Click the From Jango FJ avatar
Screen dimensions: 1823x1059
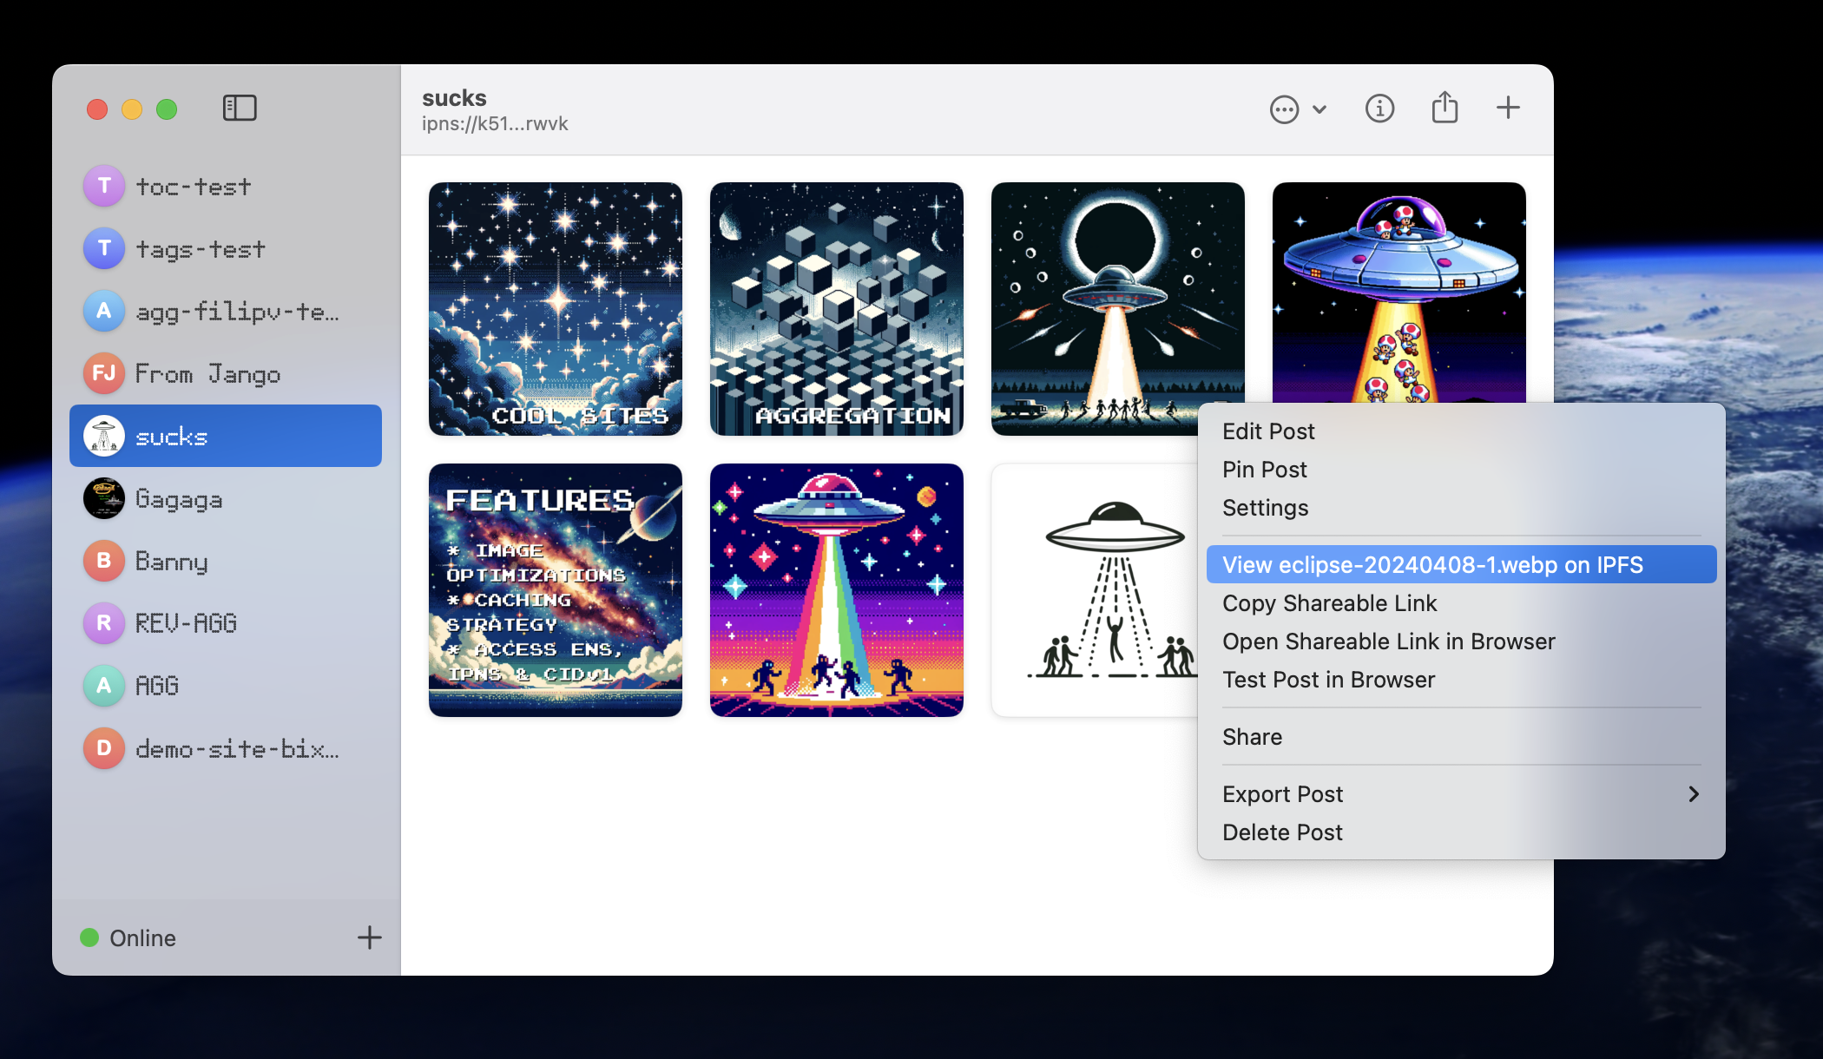pyautogui.click(x=104, y=373)
